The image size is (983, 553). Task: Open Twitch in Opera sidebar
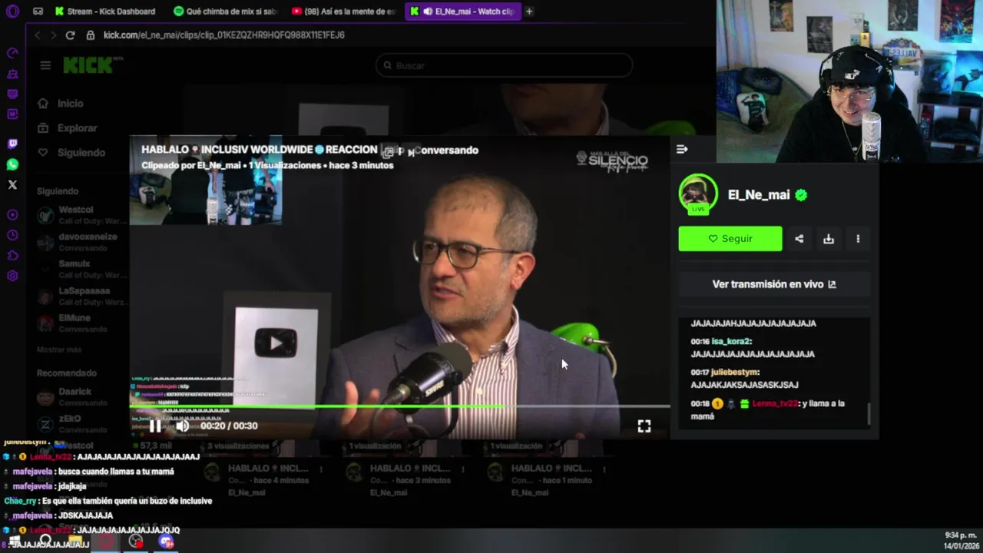coord(12,144)
